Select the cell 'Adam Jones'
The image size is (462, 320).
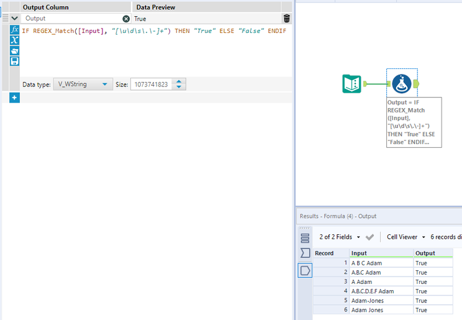[x=381, y=310]
